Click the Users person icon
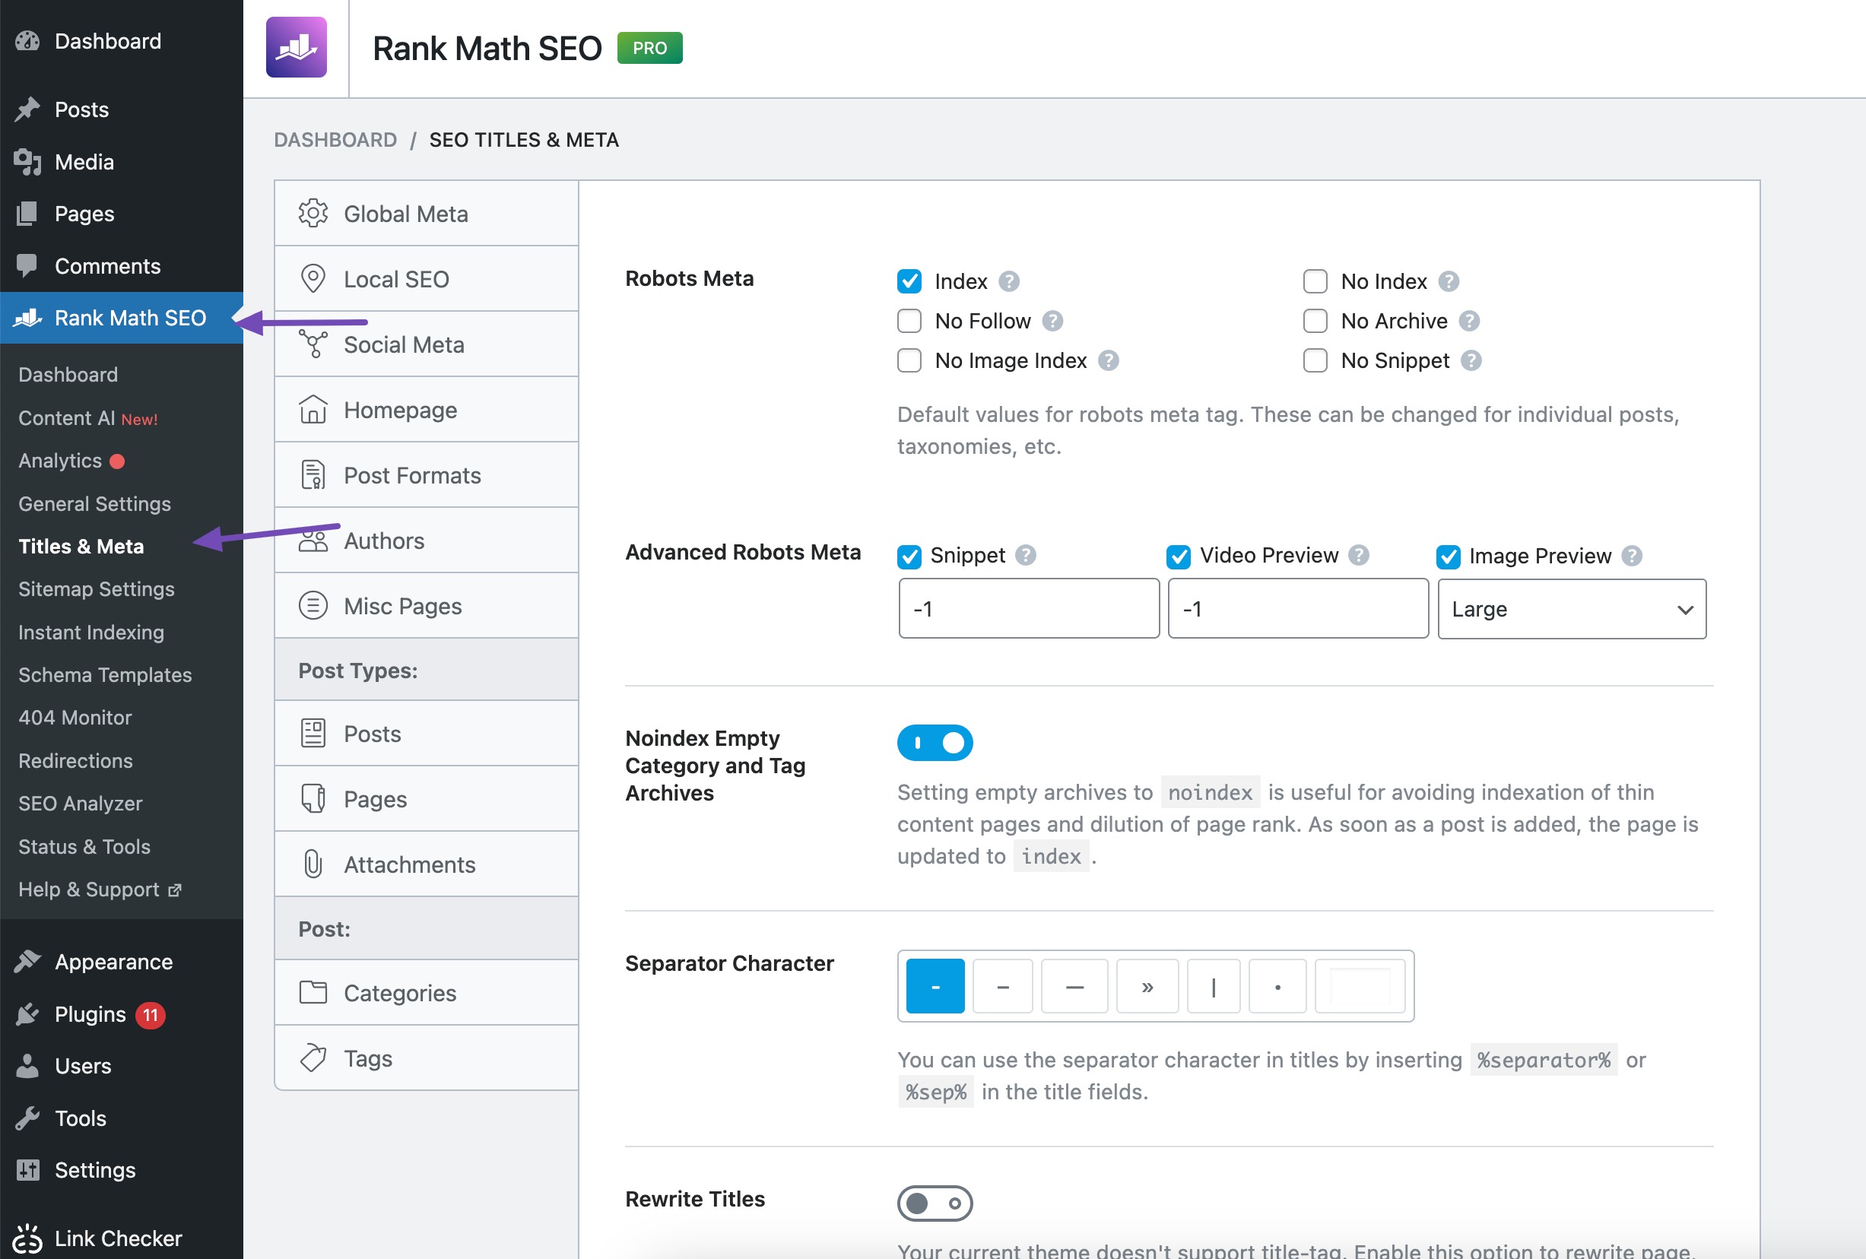The width and height of the screenshot is (1866, 1259). coord(27,1065)
